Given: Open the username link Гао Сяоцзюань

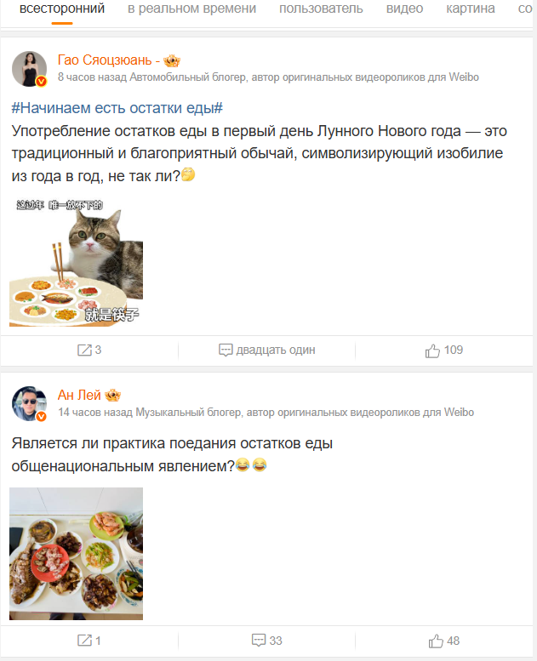Looking at the screenshot, I should pyautogui.click(x=105, y=60).
